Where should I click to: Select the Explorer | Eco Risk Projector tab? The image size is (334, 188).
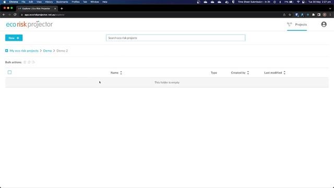point(36,8)
